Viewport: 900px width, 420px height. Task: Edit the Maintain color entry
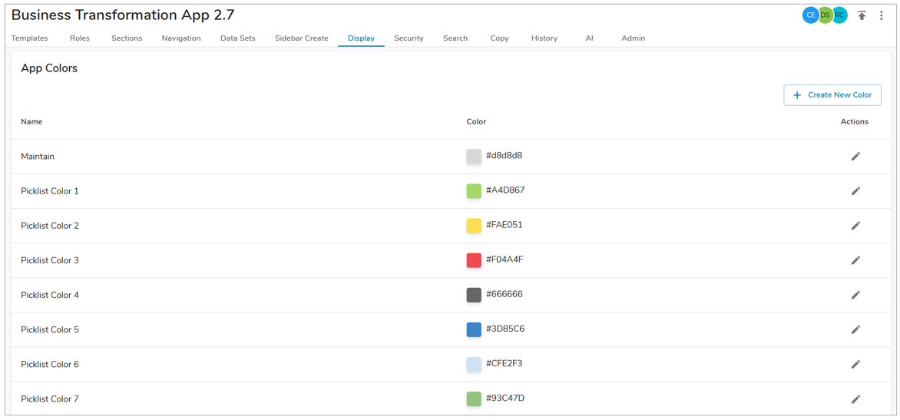click(x=855, y=157)
